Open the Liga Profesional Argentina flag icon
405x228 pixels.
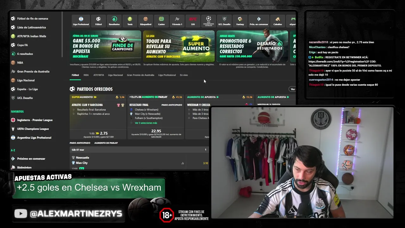coord(81,19)
